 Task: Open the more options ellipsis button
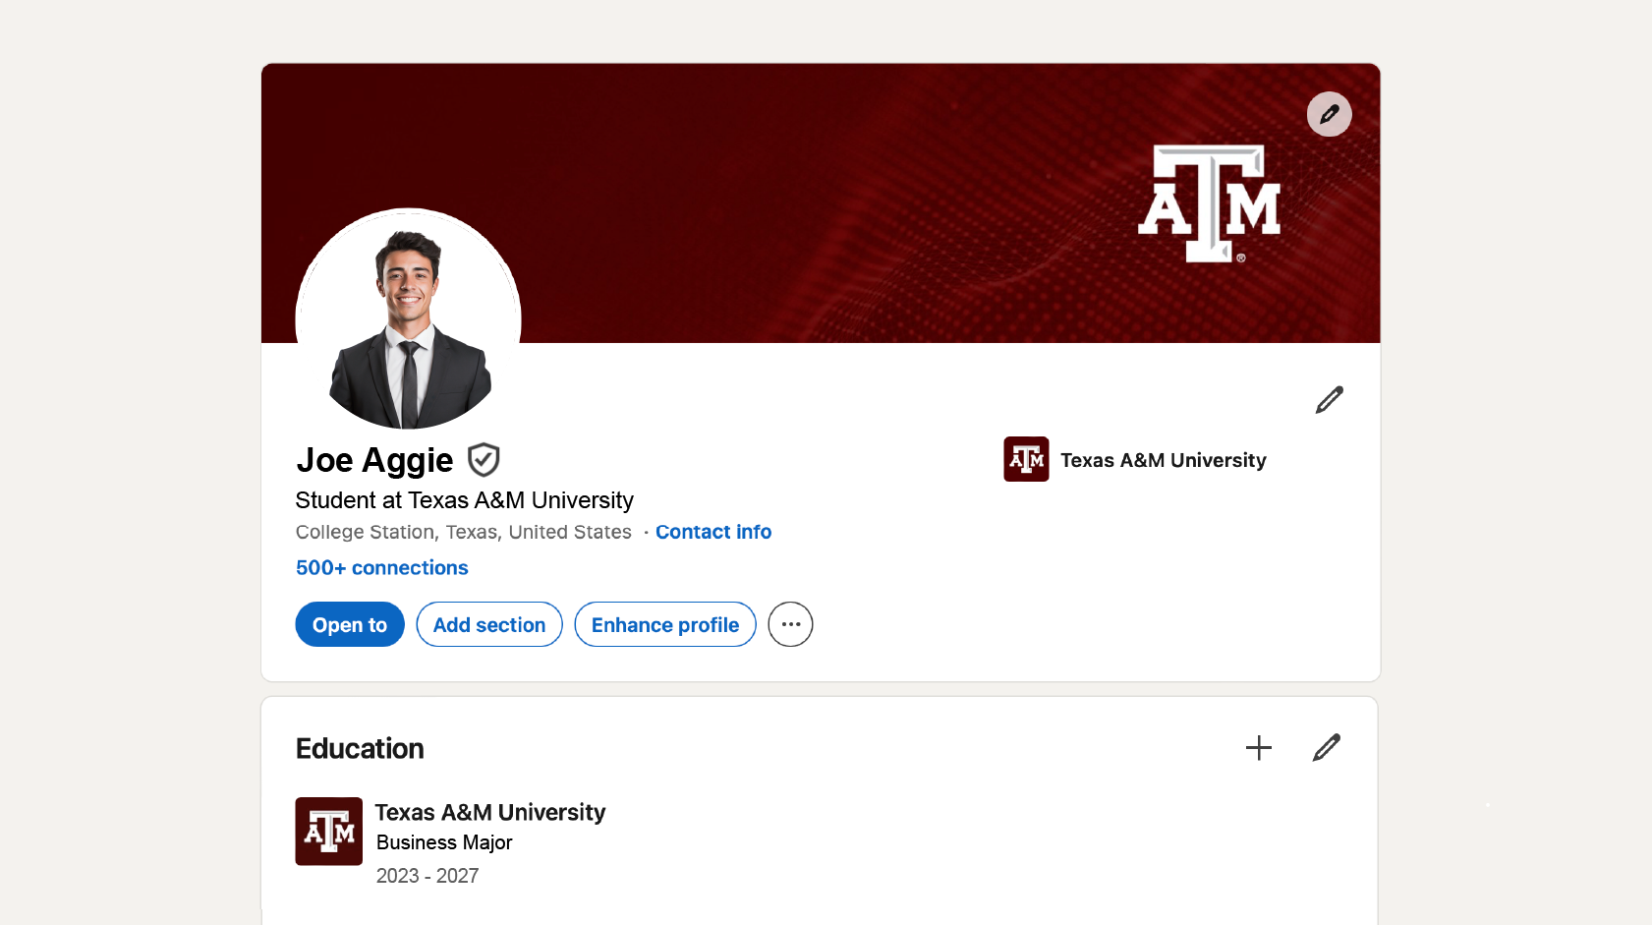pos(790,624)
